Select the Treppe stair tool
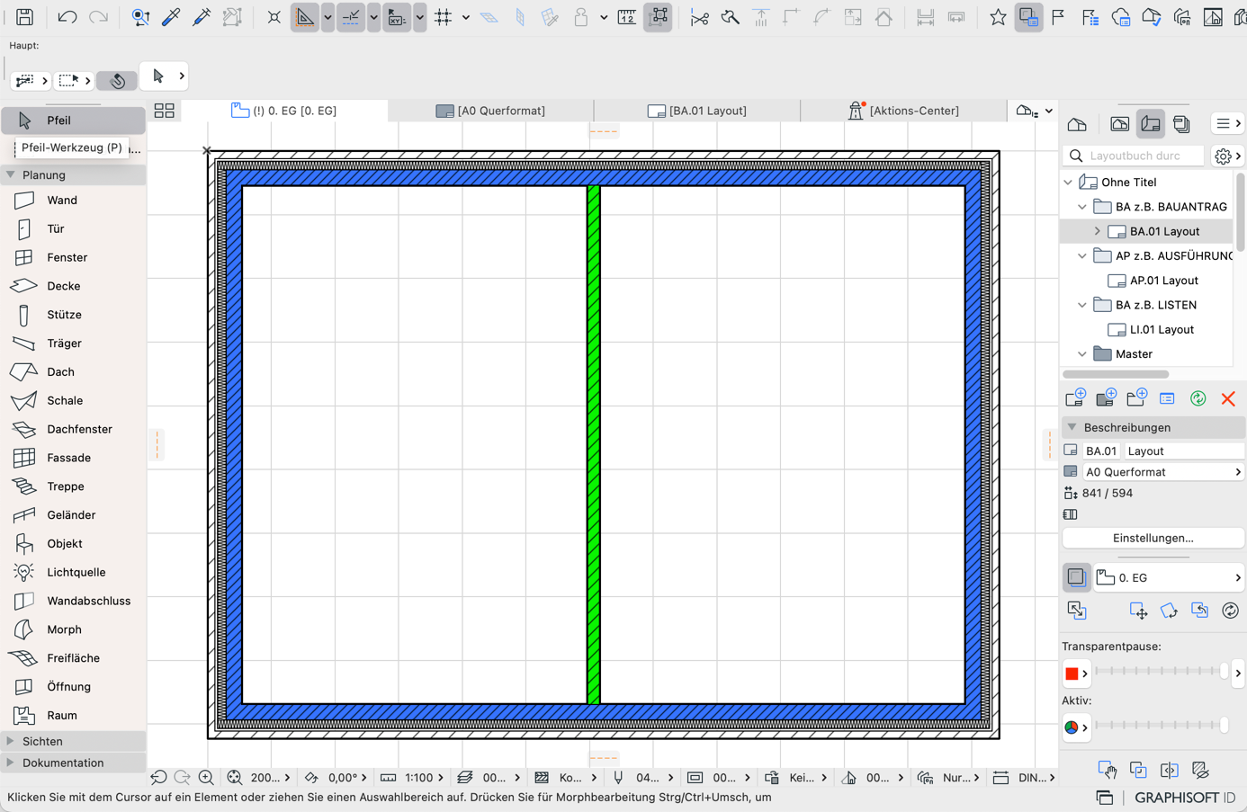1247x812 pixels. (x=74, y=486)
